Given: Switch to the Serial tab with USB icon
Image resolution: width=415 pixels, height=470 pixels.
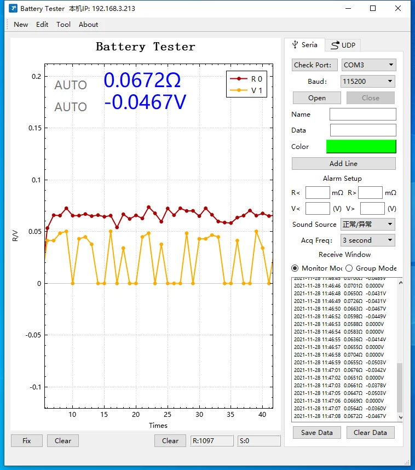Looking at the screenshot, I should pyautogui.click(x=304, y=45).
